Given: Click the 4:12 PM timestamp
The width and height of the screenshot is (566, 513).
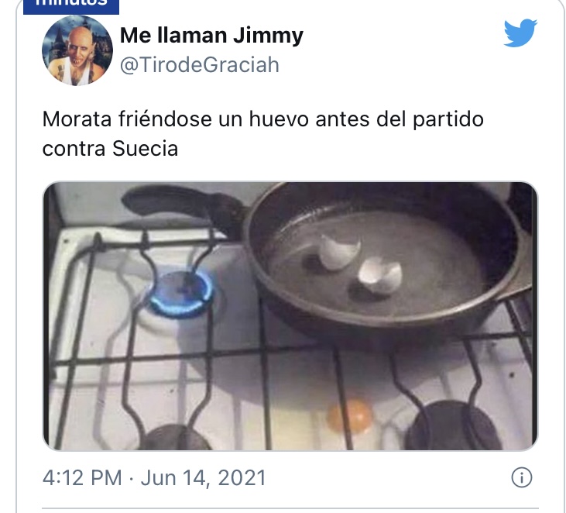Looking at the screenshot, I should coord(82,477).
